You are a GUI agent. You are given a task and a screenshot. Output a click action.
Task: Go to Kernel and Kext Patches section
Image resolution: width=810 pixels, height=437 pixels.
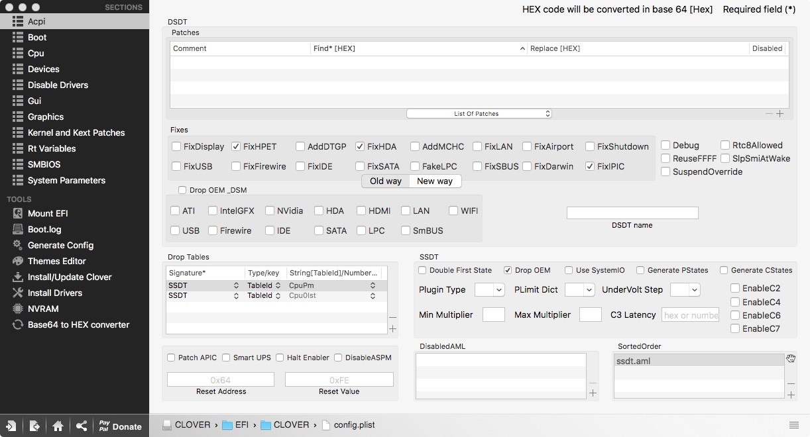[x=76, y=132]
